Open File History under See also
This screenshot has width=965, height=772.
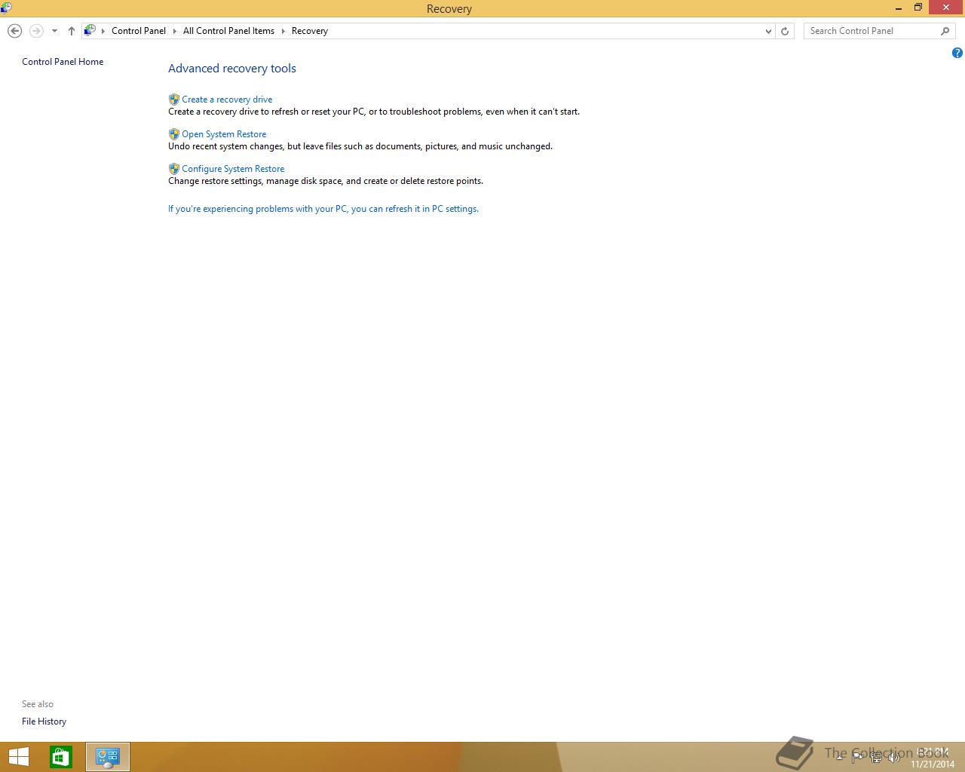(44, 721)
